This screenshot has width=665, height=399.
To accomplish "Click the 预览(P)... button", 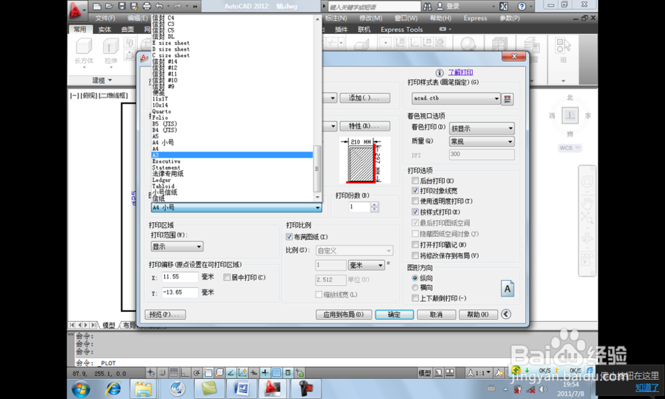I will pyautogui.click(x=165, y=314).
